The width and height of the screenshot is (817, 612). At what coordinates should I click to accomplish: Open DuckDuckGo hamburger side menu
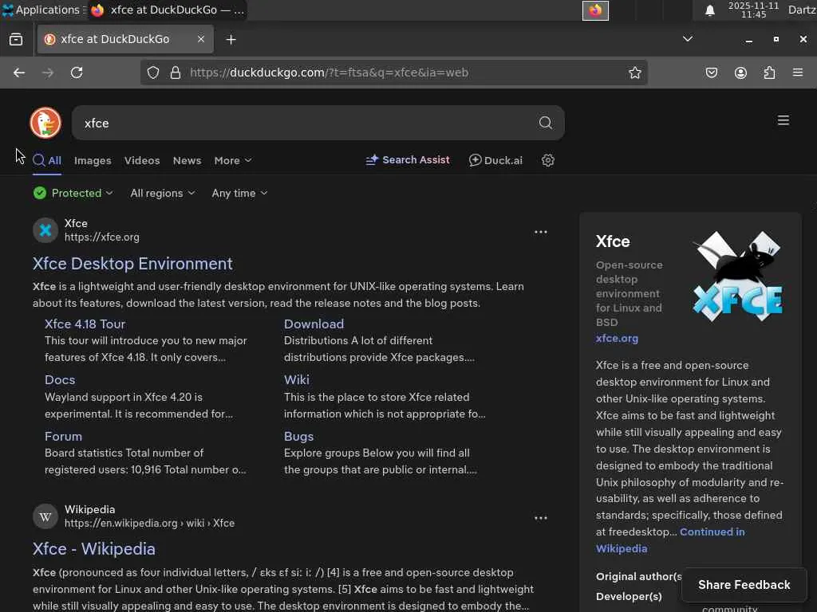tap(783, 120)
